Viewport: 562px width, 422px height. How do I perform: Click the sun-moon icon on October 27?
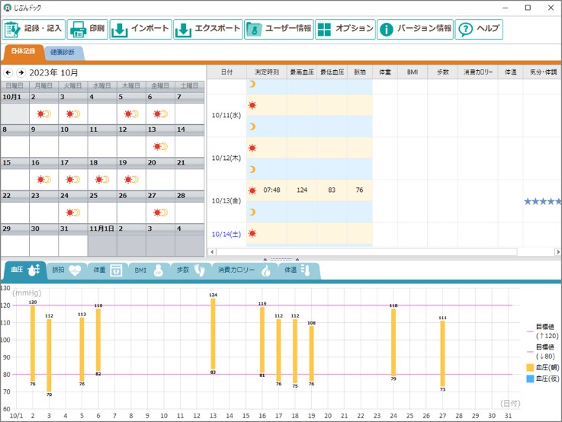point(160,213)
